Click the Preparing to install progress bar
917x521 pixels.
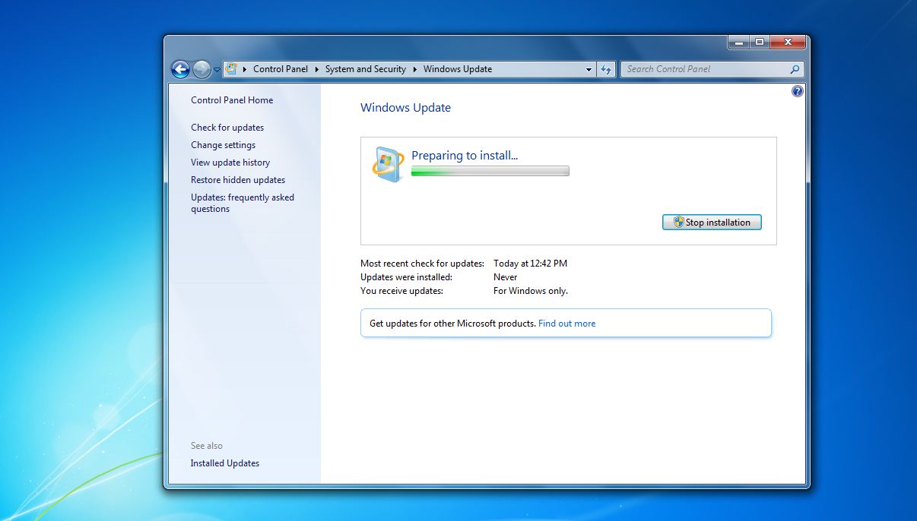(489, 170)
